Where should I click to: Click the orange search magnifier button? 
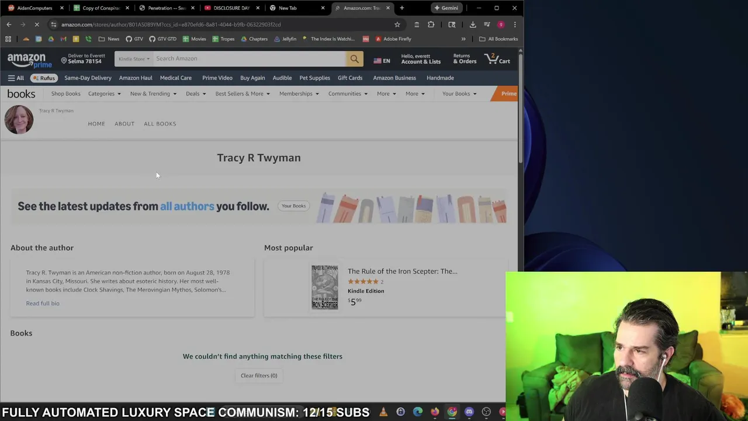click(x=354, y=58)
